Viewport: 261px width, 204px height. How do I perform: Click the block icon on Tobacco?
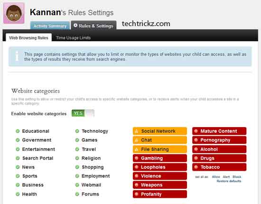pos(196,167)
